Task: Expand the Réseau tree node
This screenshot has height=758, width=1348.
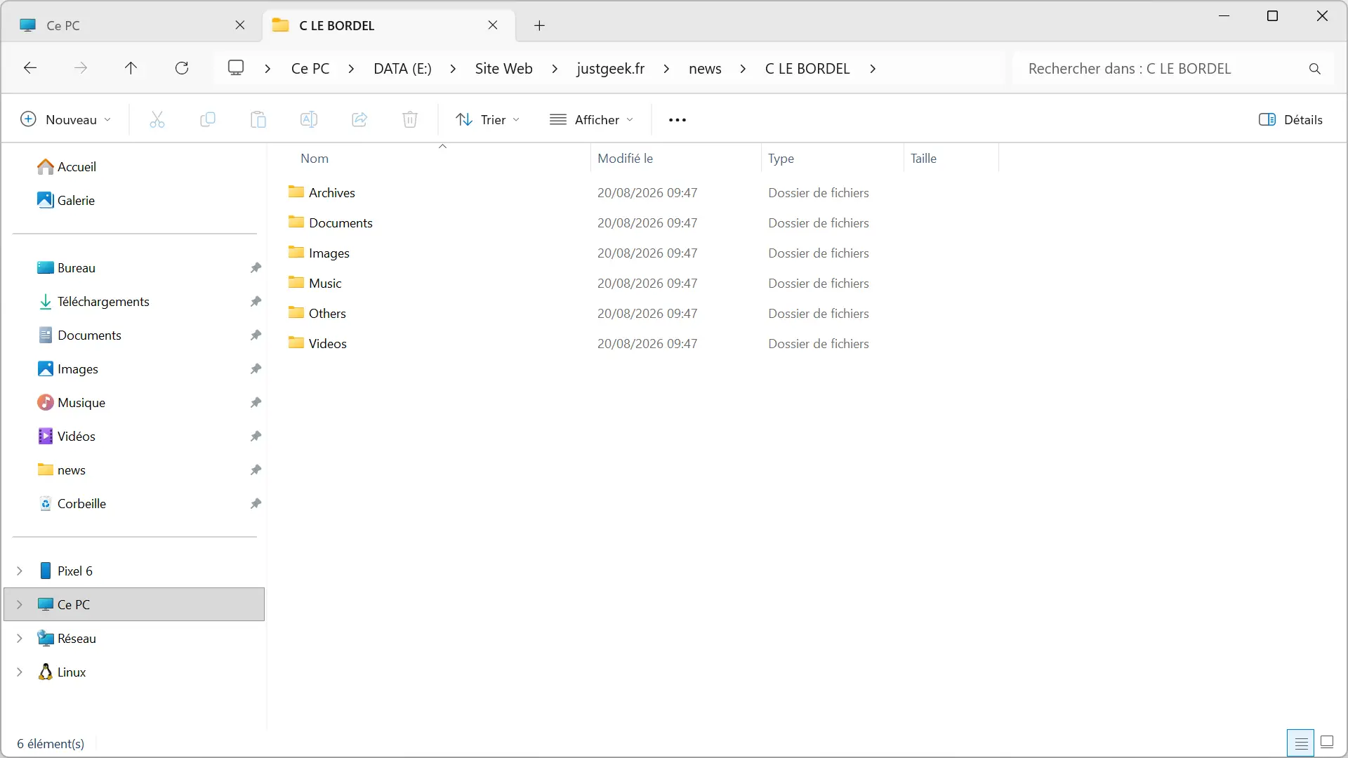Action: (x=20, y=639)
